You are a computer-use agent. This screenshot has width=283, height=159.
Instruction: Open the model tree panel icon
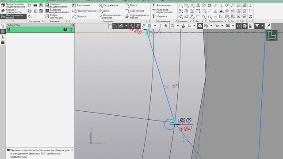click(3, 26)
